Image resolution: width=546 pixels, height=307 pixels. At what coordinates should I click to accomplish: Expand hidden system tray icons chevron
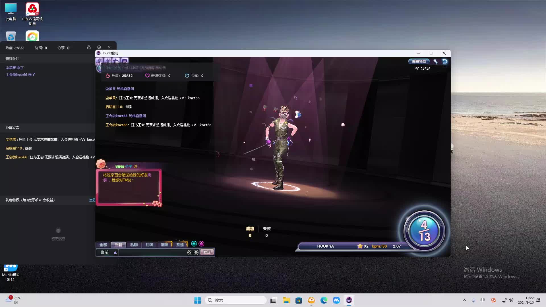tap(464, 300)
